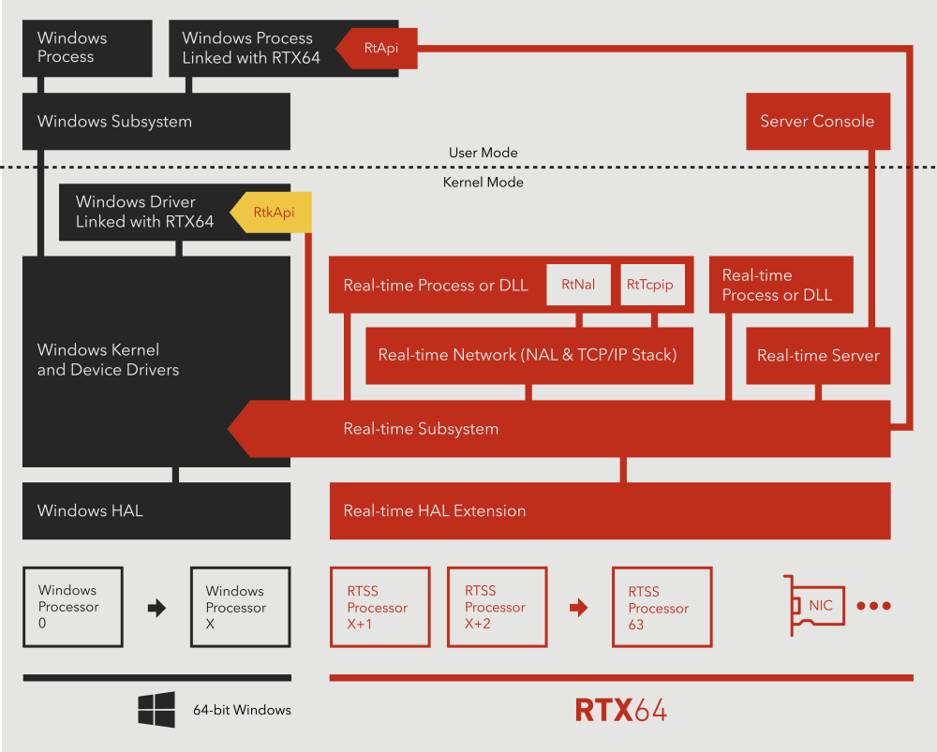Image resolution: width=937 pixels, height=752 pixels.
Task: Select Real-time Process or DLL block containing RtNal
Action: [511, 285]
